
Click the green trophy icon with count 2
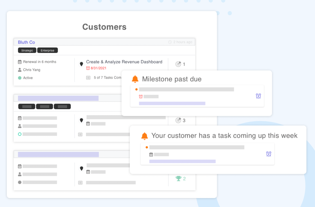[x=178, y=178]
